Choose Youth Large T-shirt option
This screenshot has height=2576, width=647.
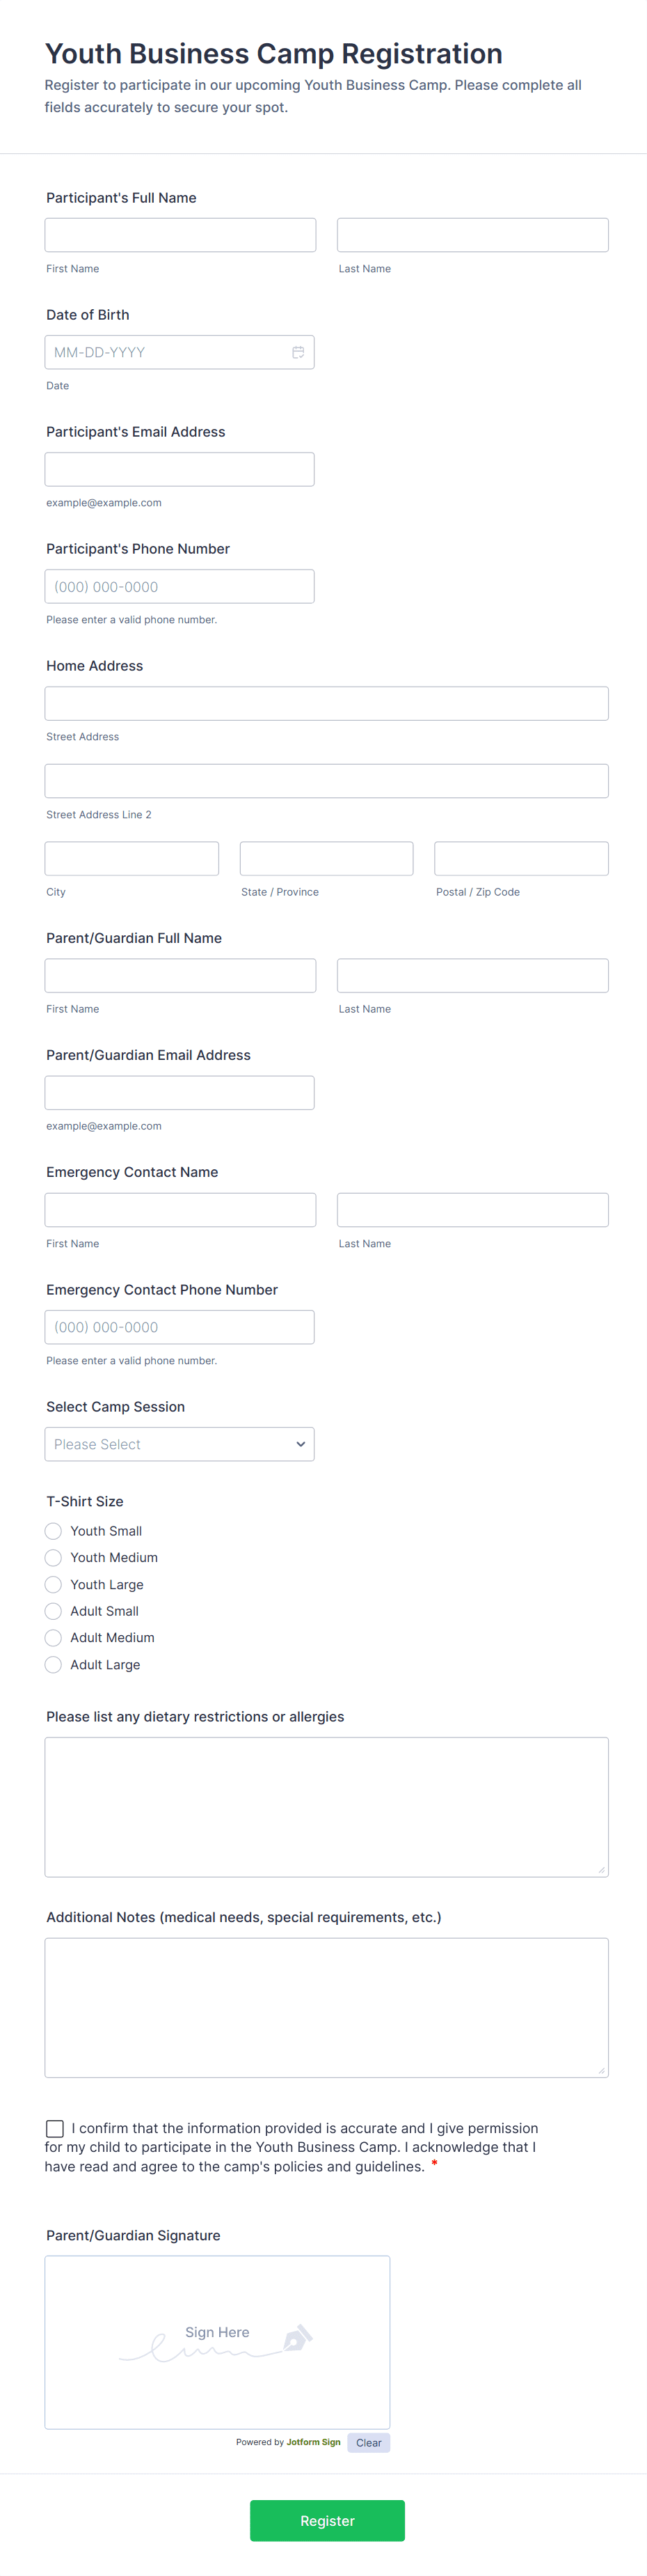point(54,1584)
